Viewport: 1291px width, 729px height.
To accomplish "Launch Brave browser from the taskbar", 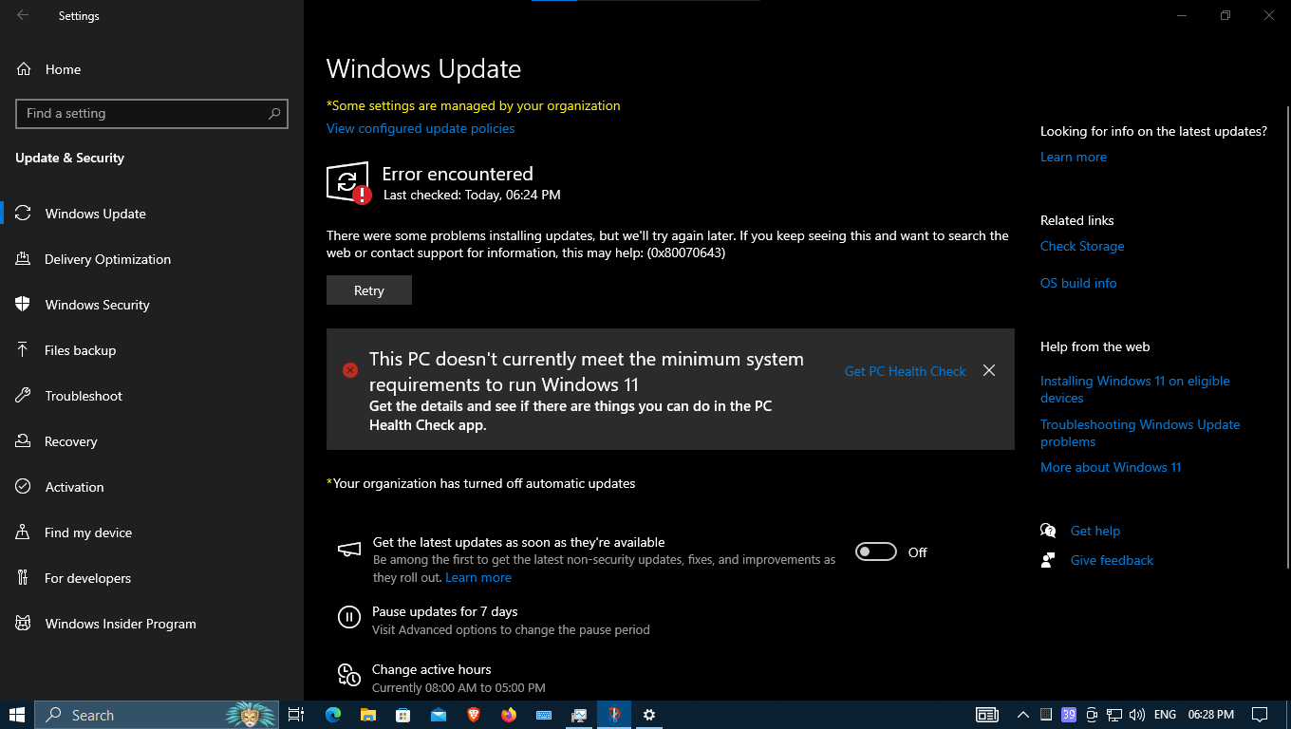I will (473, 715).
